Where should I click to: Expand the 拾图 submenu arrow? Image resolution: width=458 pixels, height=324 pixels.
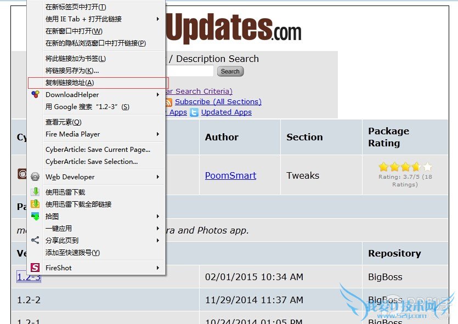pyautogui.click(x=158, y=217)
